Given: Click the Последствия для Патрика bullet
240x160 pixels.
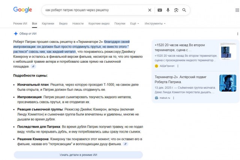Looking at the screenshot, I should (x=80, y=129).
